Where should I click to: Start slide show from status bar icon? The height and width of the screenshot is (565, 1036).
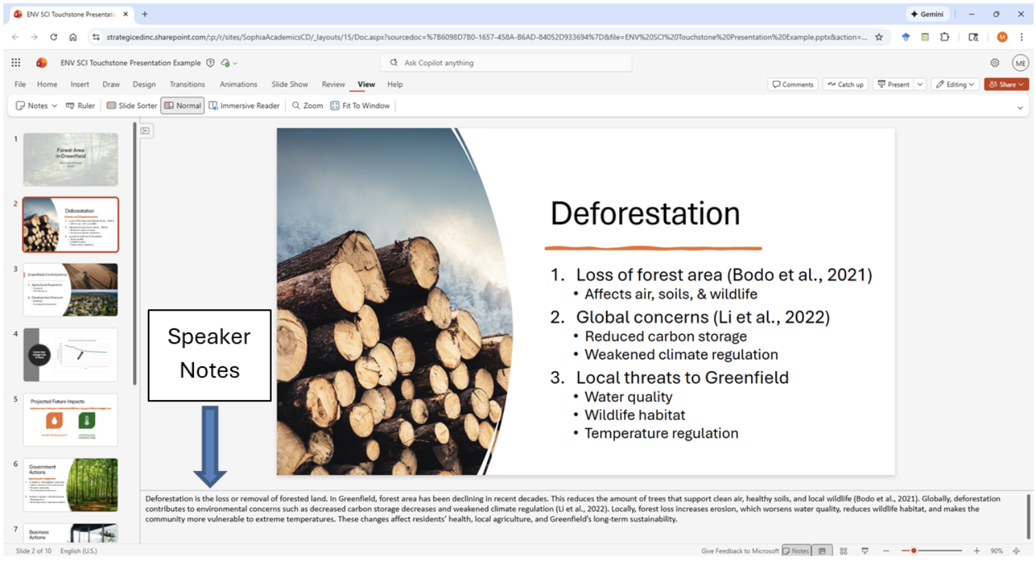click(x=865, y=551)
